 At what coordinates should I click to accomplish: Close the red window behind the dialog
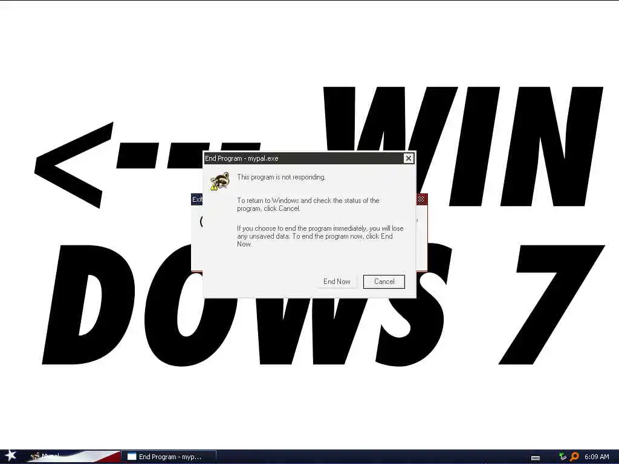(421, 199)
